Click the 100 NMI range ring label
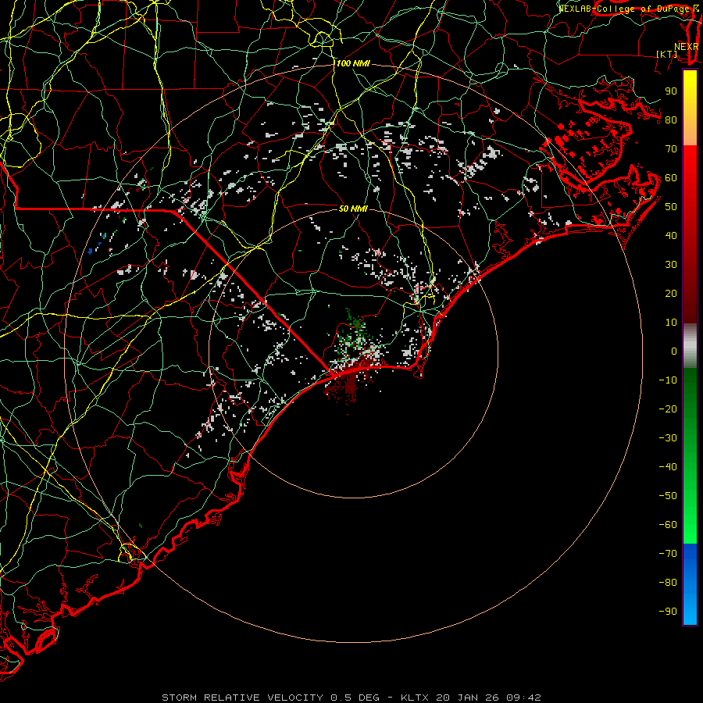Image resolution: width=703 pixels, height=703 pixels. (353, 64)
